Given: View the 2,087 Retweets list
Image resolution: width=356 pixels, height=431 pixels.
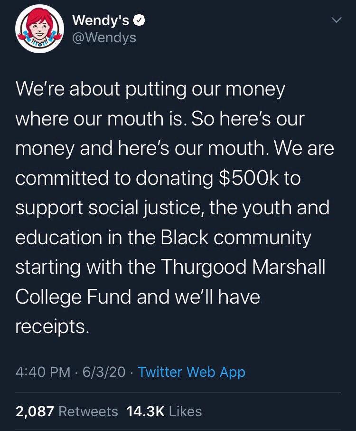Looking at the screenshot, I should 67,412.
